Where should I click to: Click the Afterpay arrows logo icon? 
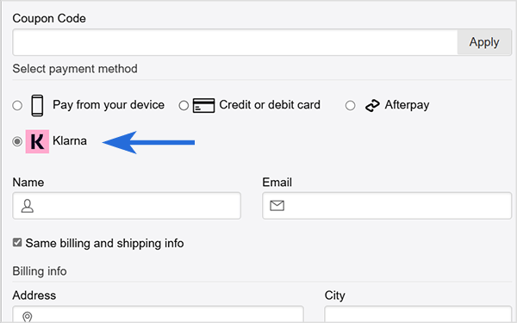pos(372,105)
